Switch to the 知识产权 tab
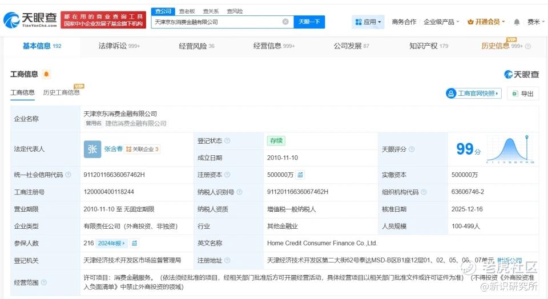The width and height of the screenshot is (548, 299). coord(428,46)
